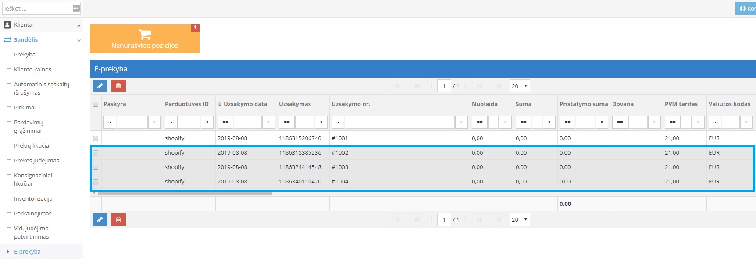
Task: Open Prekyba in the sidebar
Action: click(x=25, y=55)
